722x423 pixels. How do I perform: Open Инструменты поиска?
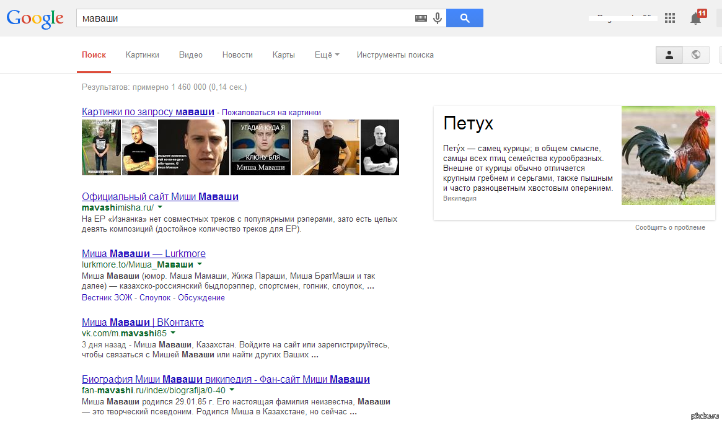coord(395,55)
